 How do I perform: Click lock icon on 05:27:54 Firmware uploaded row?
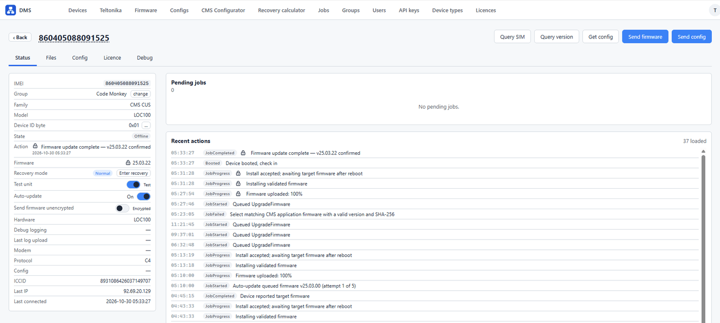(x=238, y=194)
